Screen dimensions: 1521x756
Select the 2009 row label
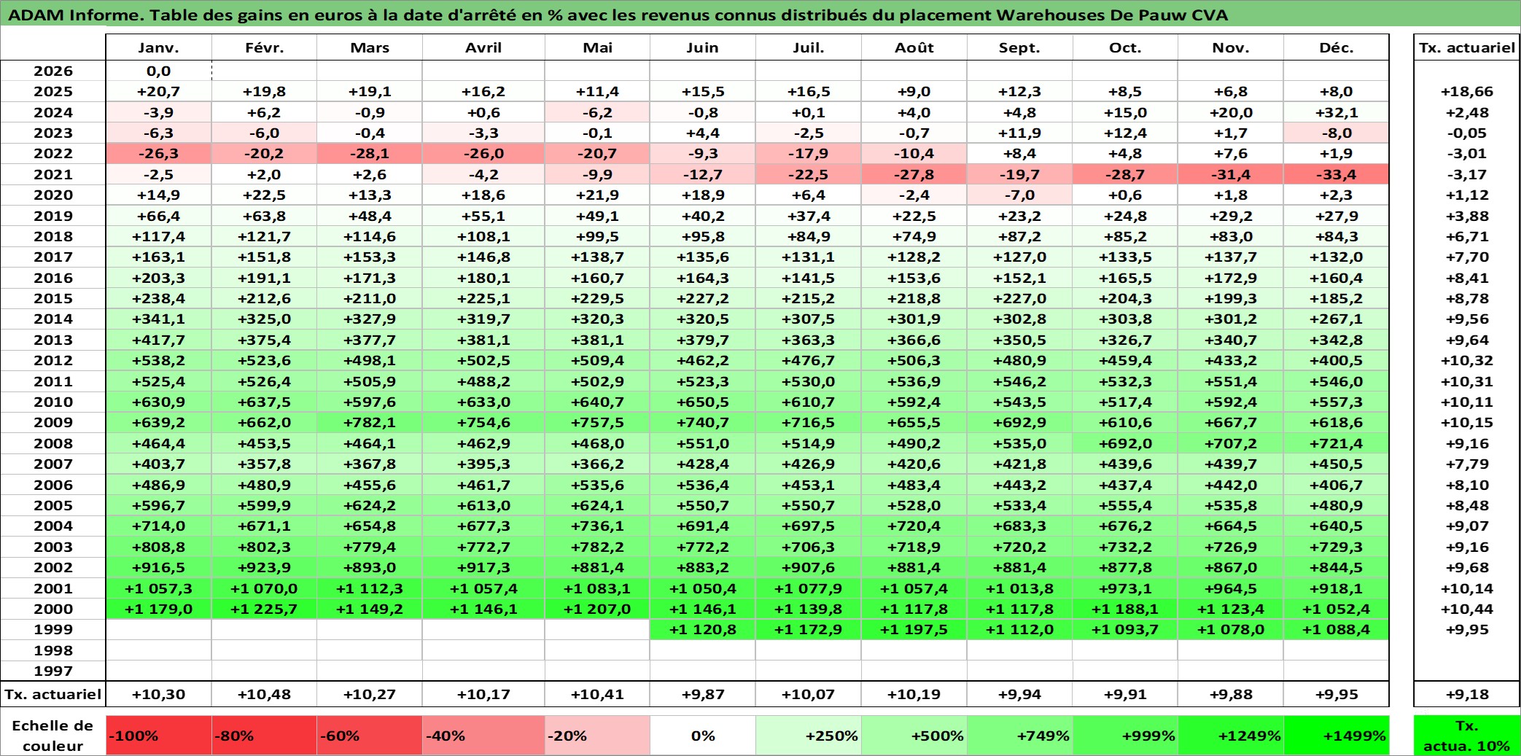pyautogui.click(x=53, y=423)
